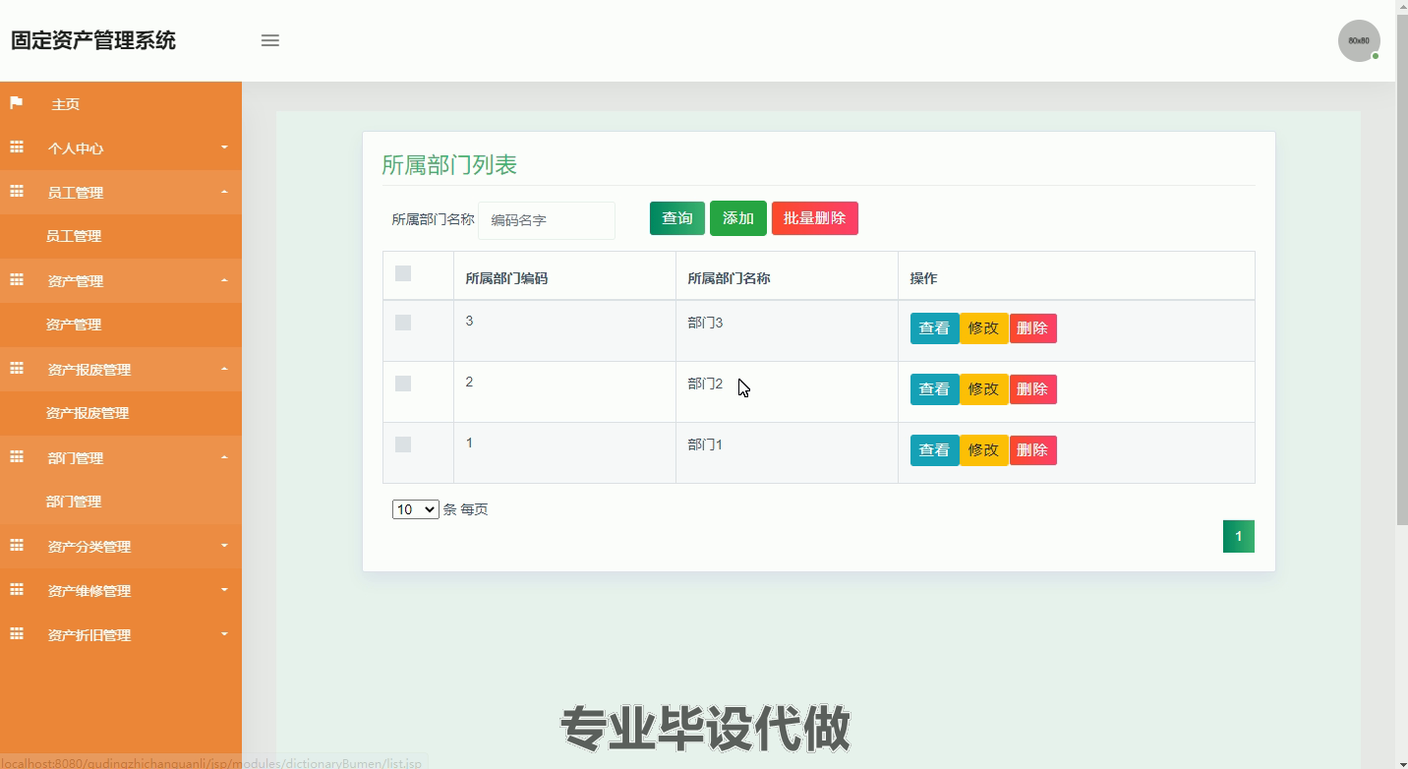Image resolution: width=1408 pixels, height=769 pixels.
Task: Go to 主页 in the sidebar
Action: (x=66, y=104)
